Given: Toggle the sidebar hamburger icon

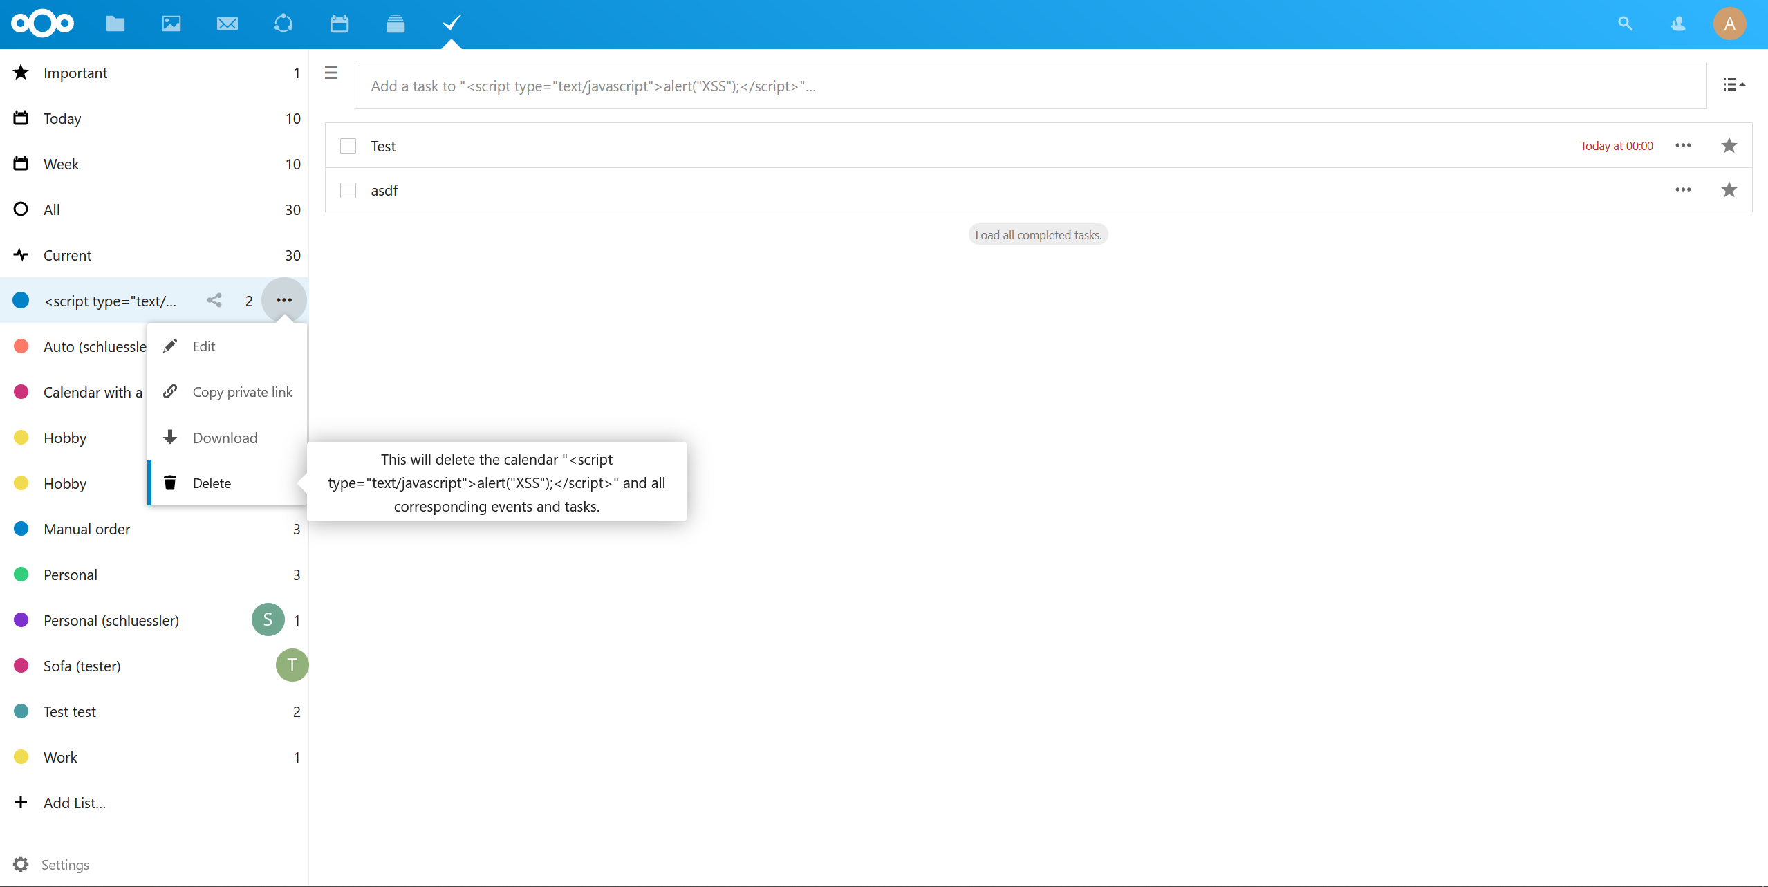Looking at the screenshot, I should click(x=331, y=73).
